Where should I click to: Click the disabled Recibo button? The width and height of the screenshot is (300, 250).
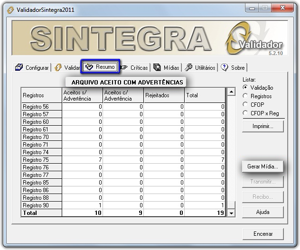(x=262, y=197)
